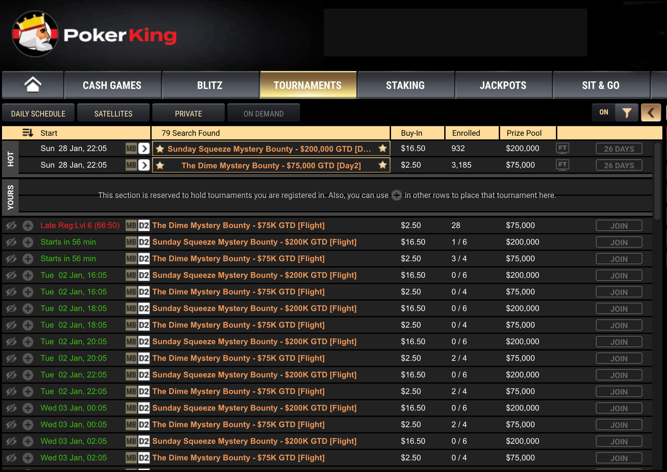Switch to the Cash Games tab
The image size is (667, 472).
pos(112,85)
